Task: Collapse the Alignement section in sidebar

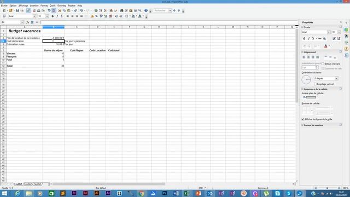Action: [302, 52]
